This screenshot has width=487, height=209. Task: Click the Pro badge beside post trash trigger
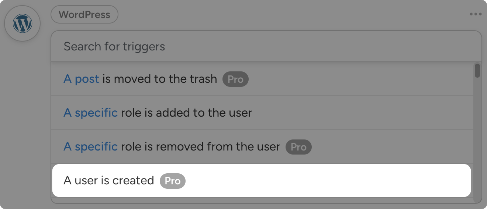pyautogui.click(x=235, y=79)
